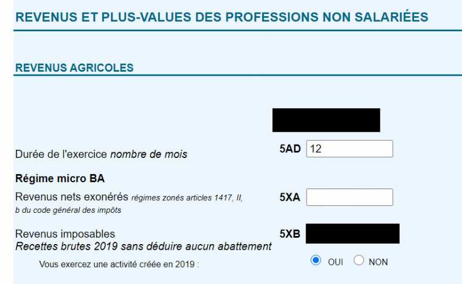Focus the 5XA exempt net income field

click(349, 197)
